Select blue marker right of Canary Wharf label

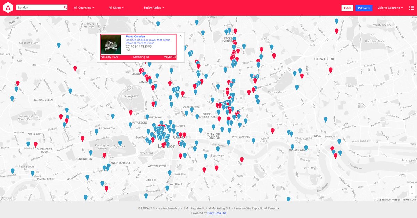point(306,148)
